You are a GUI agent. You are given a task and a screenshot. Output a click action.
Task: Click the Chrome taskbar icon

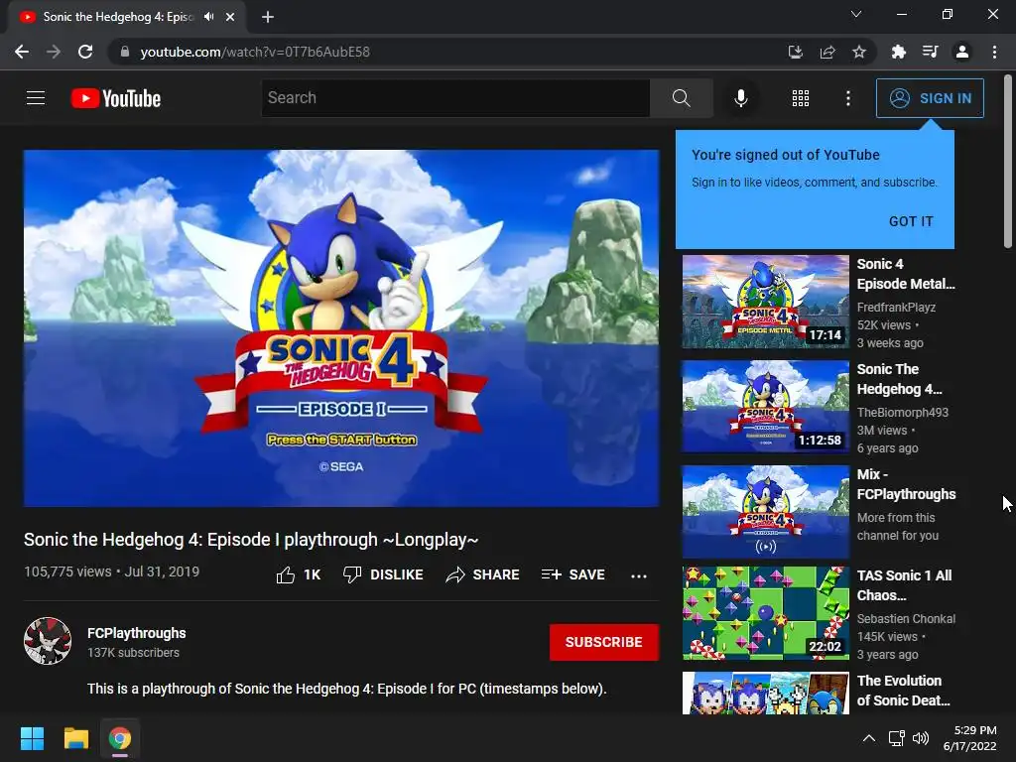coord(120,738)
